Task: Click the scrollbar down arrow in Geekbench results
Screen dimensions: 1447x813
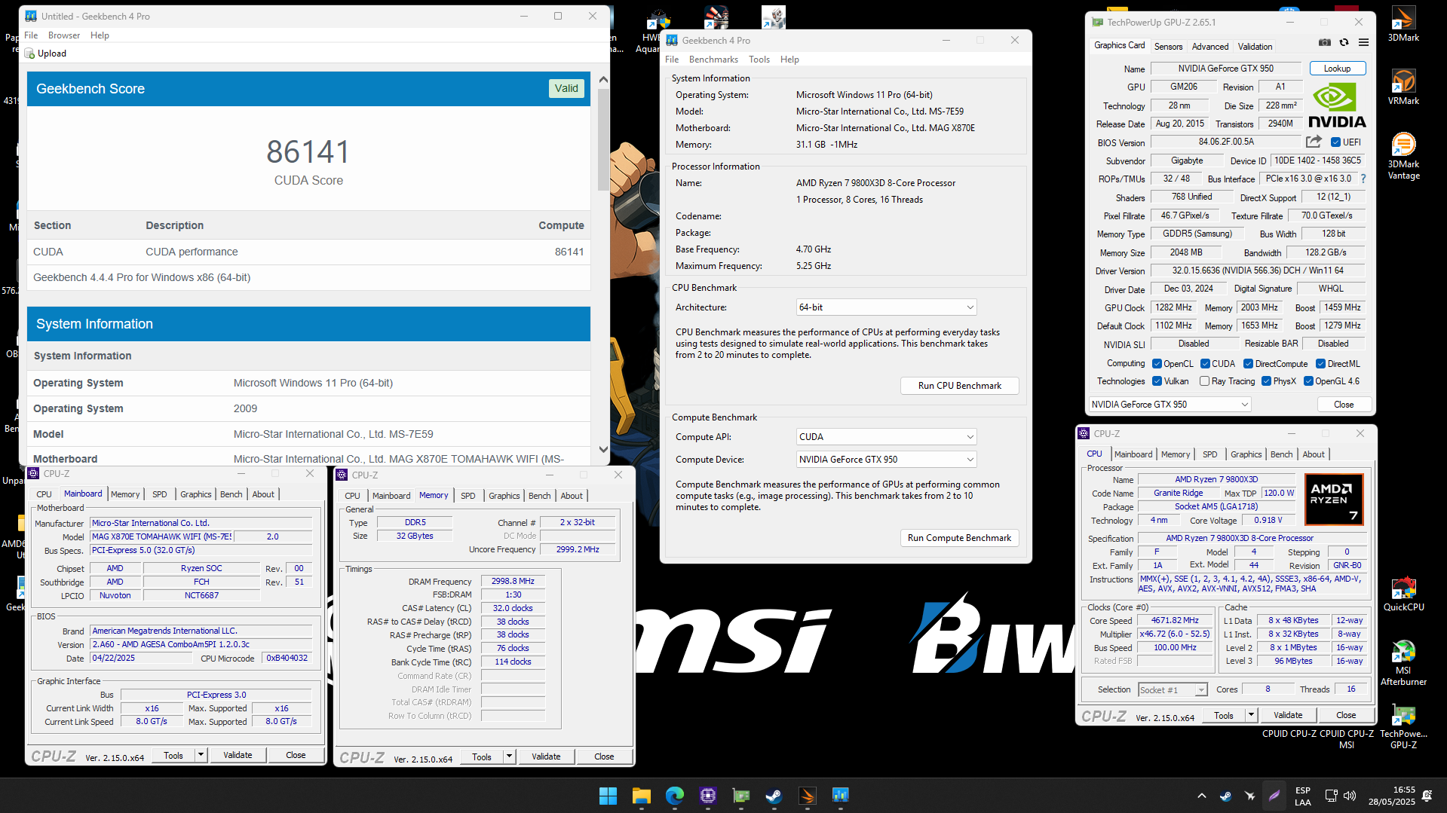Action: 603,450
